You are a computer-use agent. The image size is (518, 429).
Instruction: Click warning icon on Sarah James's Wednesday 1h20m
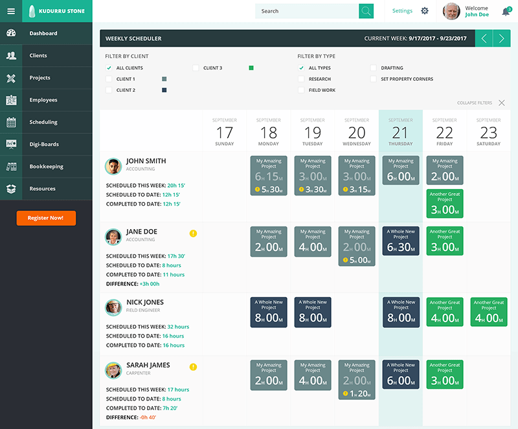point(345,393)
